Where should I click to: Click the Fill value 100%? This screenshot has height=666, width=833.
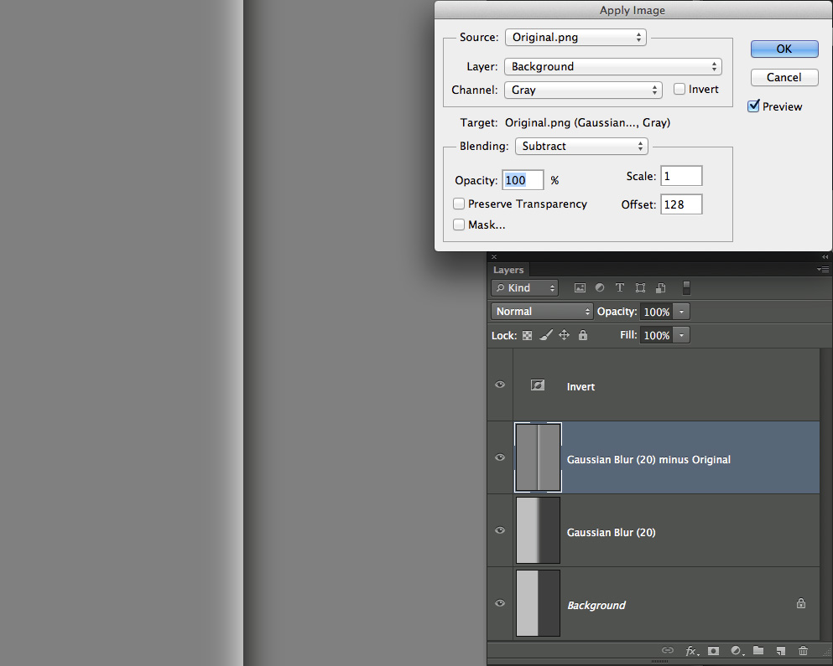tap(657, 335)
